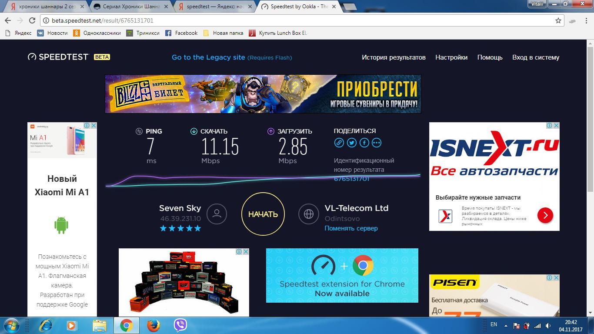Viewport: 594px width, 334px height.
Task: Click Speedtest extension for Chrome banner
Action: 342,275
